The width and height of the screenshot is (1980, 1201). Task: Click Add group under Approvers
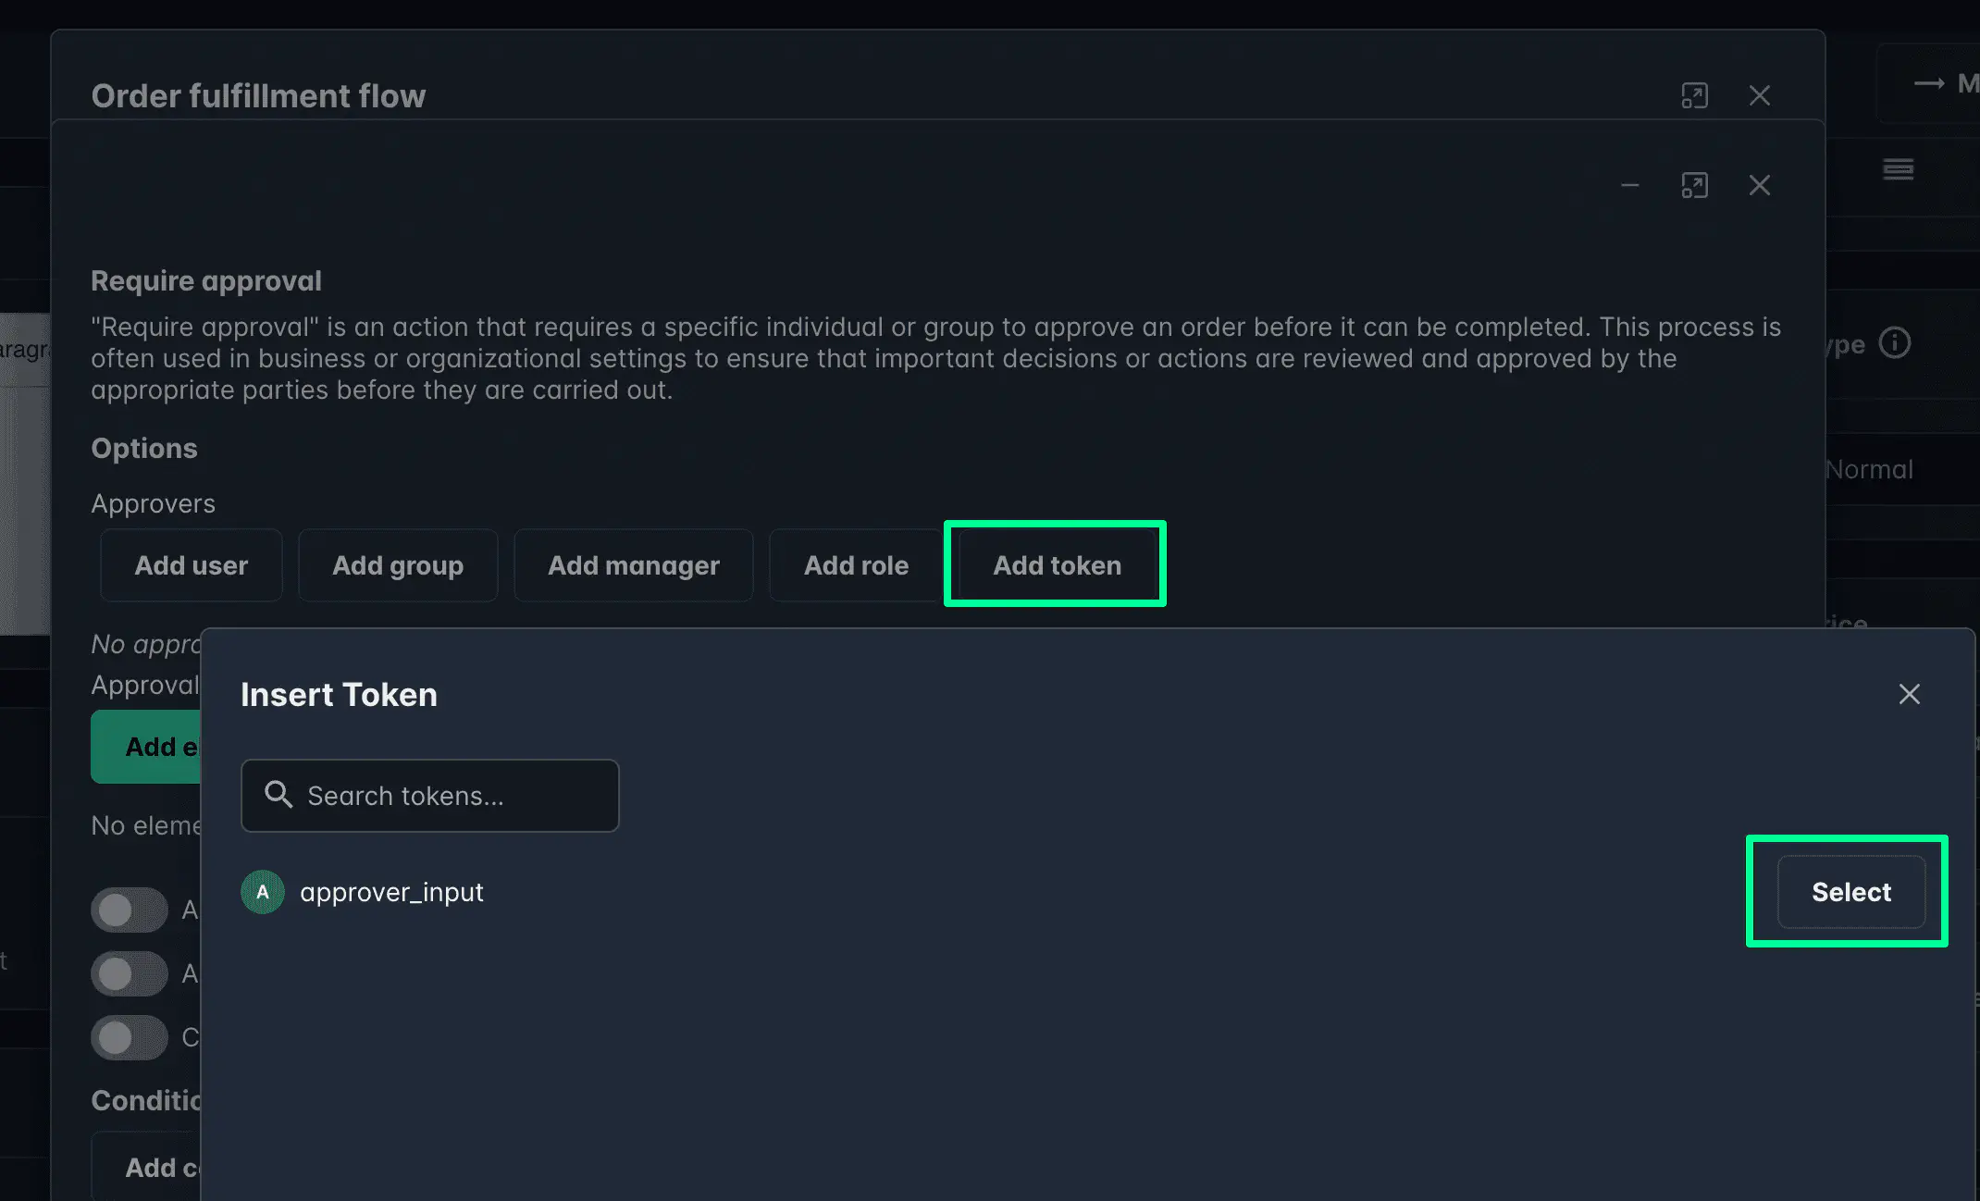[x=398, y=564]
